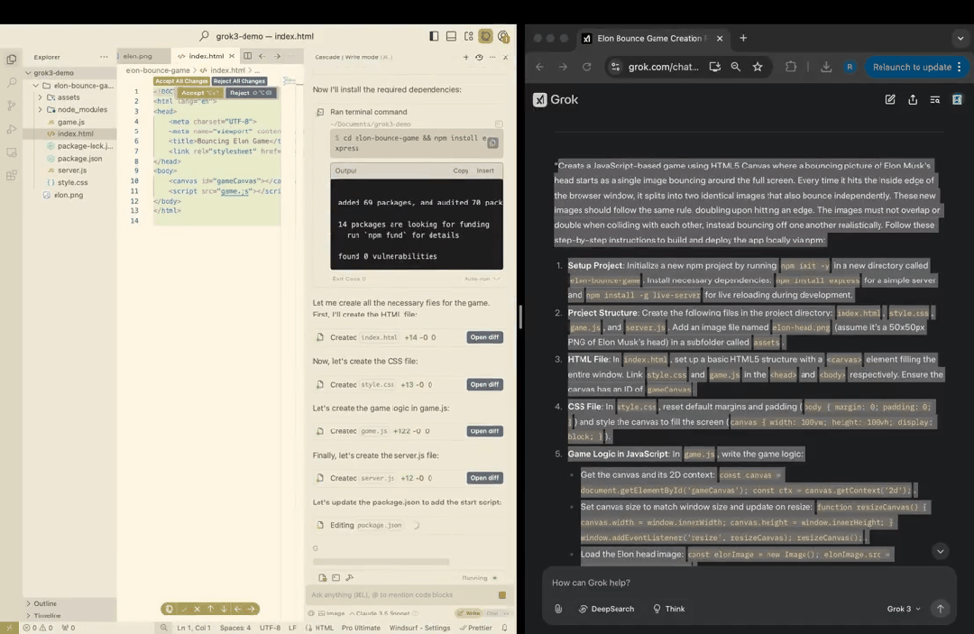Open Source Control view in activity bar
The height and width of the screenshot is (634, 974).
11,106
